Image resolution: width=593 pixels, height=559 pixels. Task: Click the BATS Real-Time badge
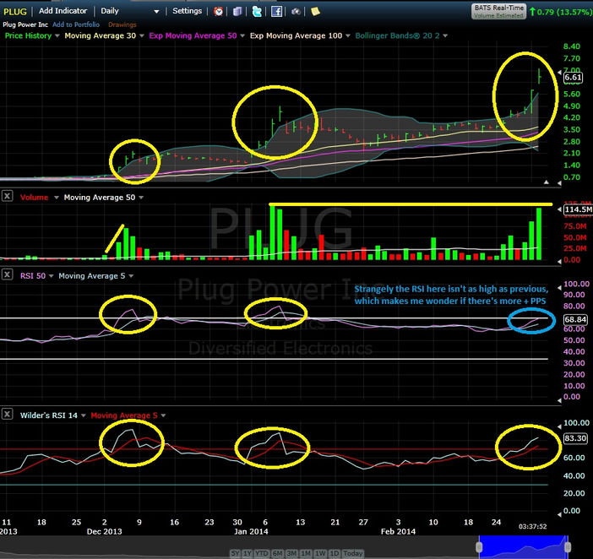coord(499,11)
